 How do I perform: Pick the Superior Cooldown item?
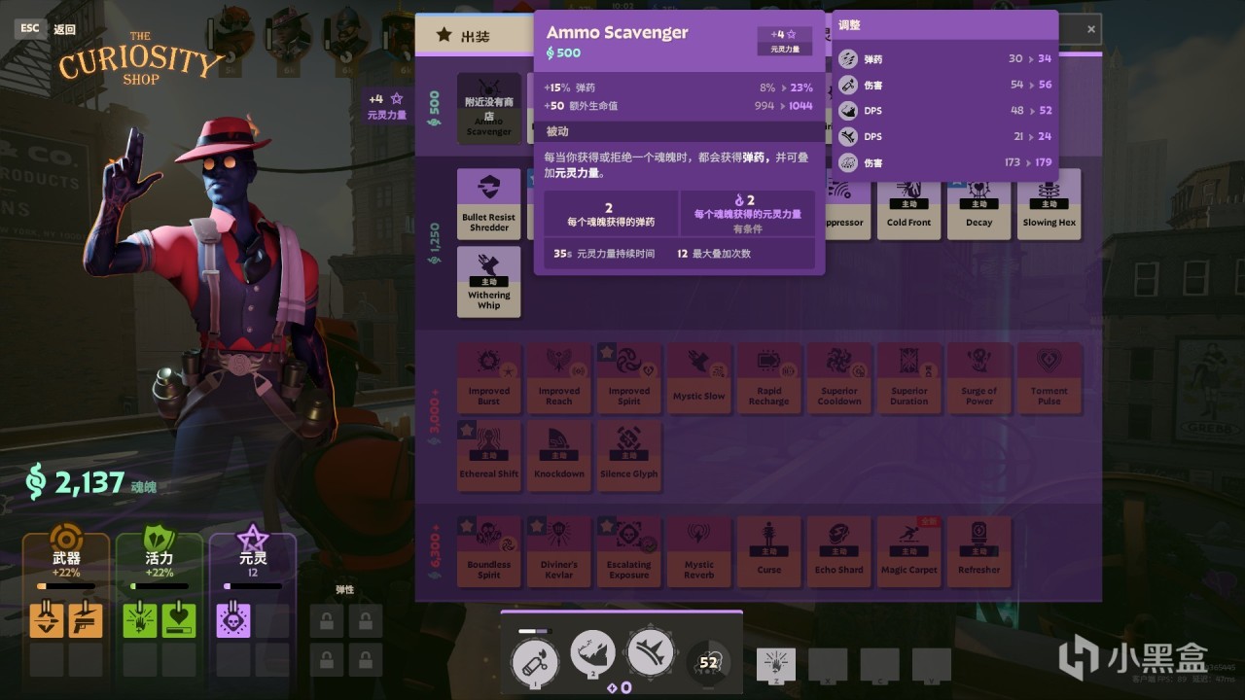(x=839, y=377)
